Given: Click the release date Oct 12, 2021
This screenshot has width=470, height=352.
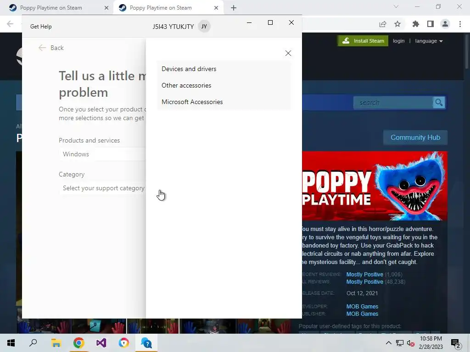Looking at the screenshot, I should (x=362, y=293).
